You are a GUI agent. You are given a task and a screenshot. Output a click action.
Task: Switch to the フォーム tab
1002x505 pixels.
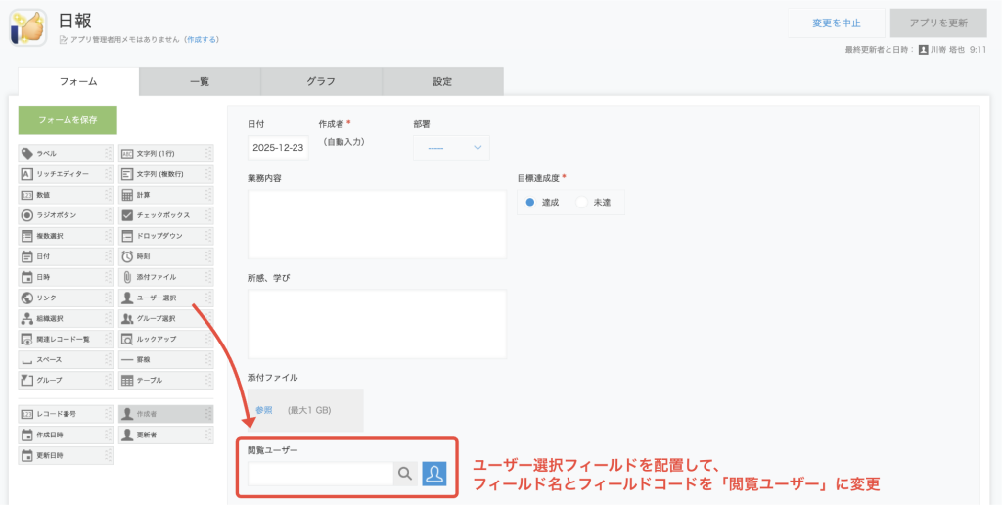click(x=78, y=81)
